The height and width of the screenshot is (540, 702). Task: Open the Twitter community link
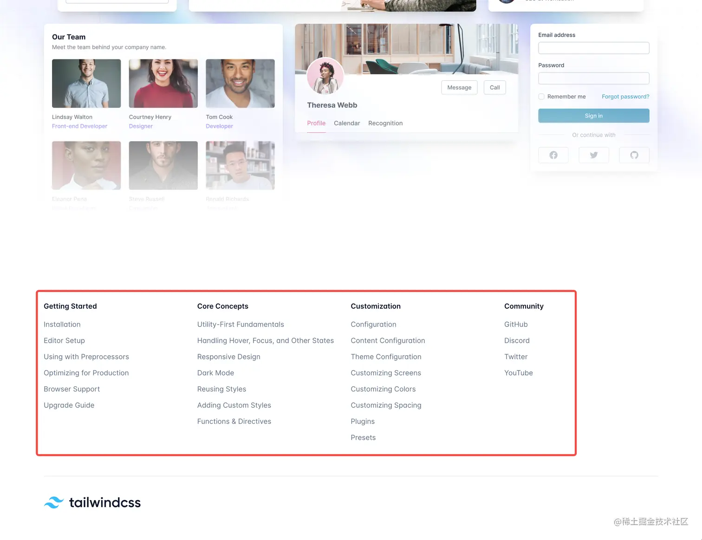click(516, 357)
